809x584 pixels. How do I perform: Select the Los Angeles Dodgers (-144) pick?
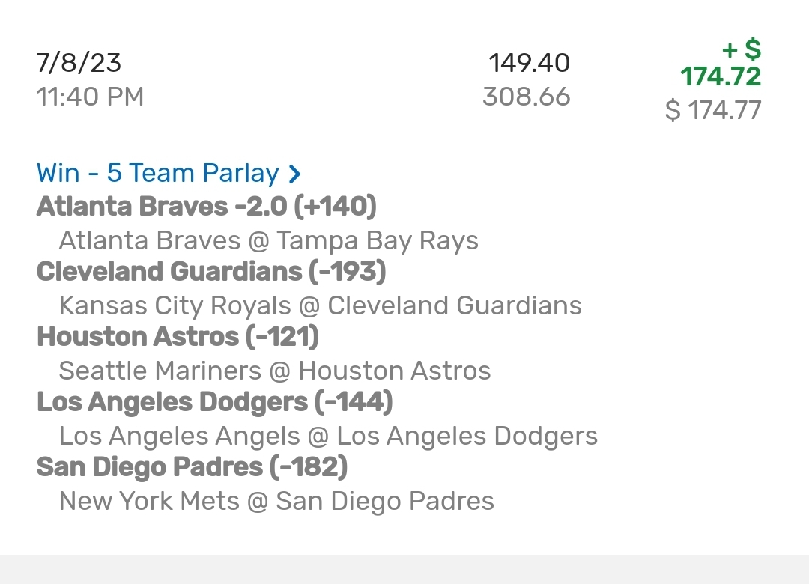215,402
